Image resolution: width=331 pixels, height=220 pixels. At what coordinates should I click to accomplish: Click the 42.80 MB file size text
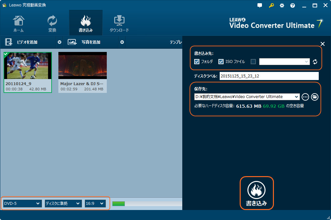pos(37,89)
